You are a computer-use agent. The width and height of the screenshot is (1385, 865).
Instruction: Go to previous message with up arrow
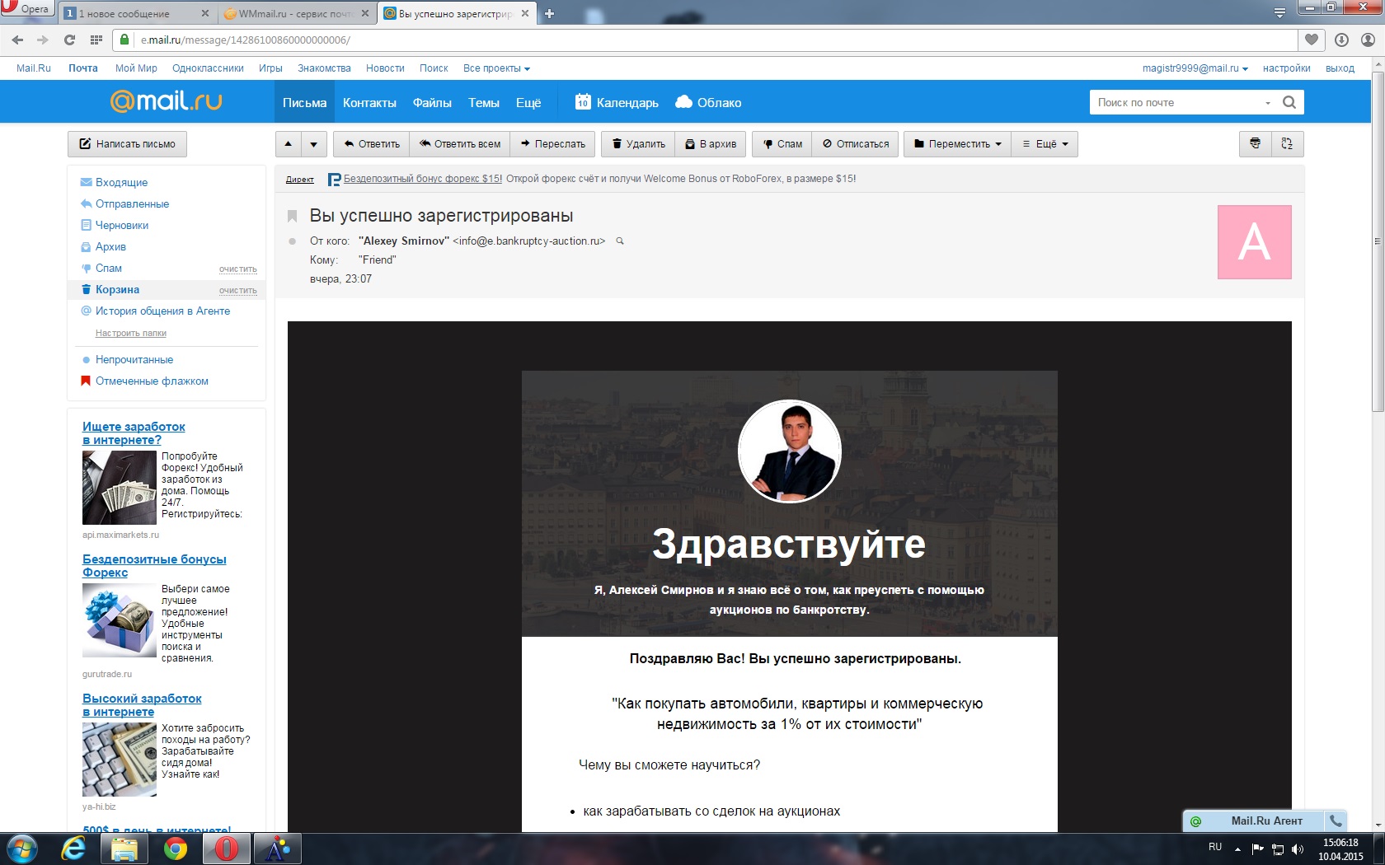point(289,144)
